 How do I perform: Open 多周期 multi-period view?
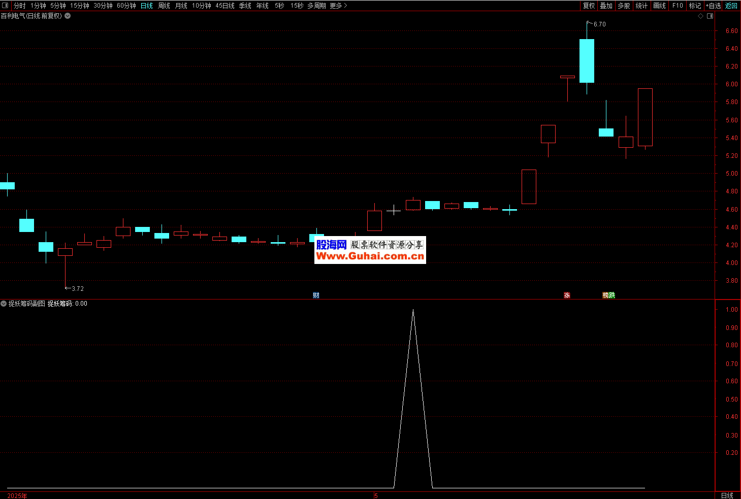pos(316,6)
